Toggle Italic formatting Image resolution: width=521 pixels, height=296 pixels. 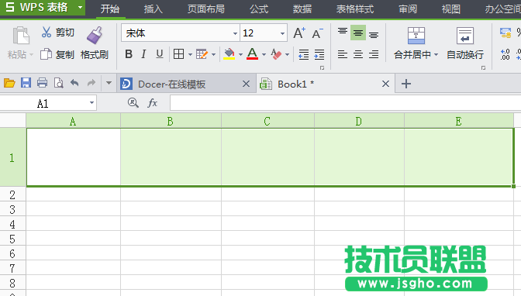pos(143,53)
